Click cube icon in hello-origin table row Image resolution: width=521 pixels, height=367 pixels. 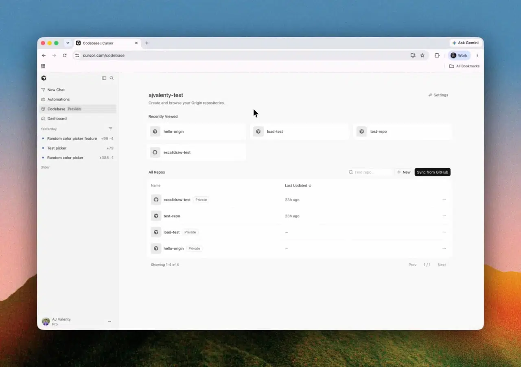(x=156, y=248)
